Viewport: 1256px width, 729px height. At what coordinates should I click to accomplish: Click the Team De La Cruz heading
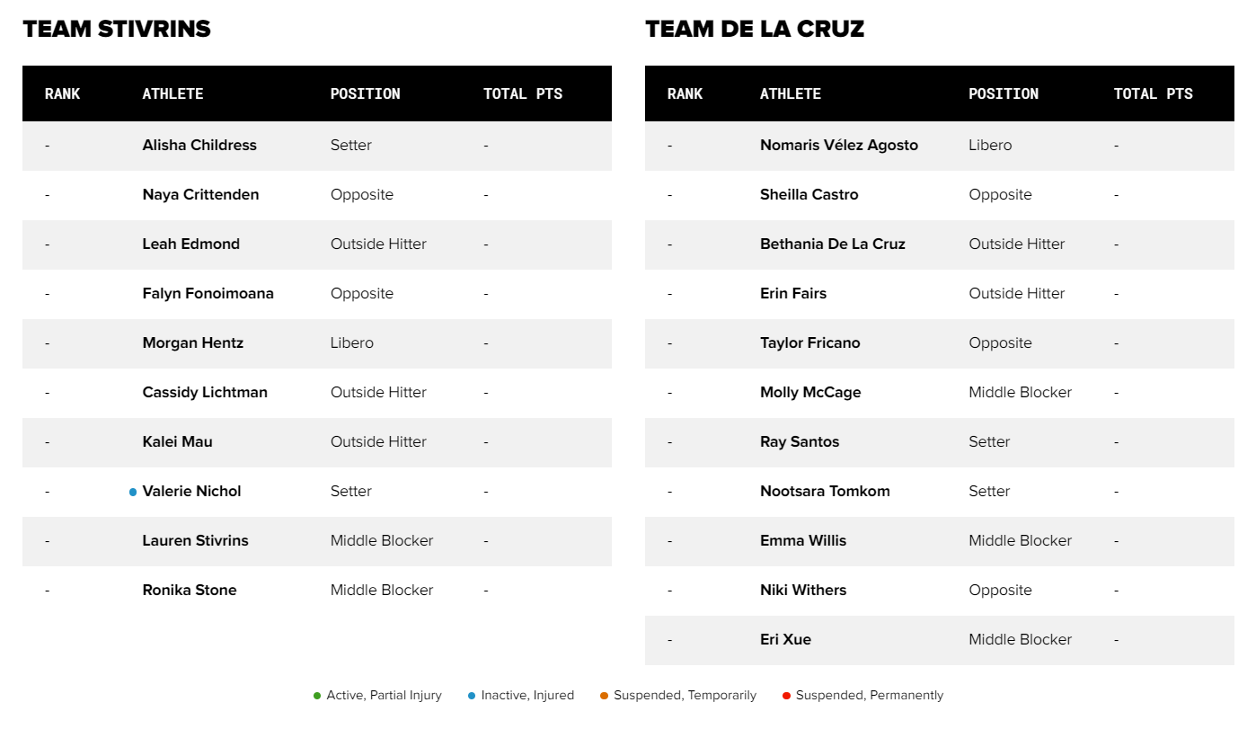click(x=755, y=29)
